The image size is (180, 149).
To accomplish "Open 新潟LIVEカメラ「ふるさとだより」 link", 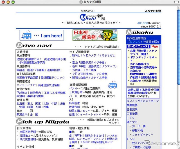I will click(x=93, y=57).
